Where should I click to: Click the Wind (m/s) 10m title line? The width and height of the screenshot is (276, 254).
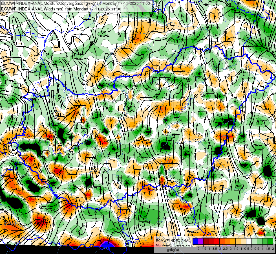[x=61, y=9]
